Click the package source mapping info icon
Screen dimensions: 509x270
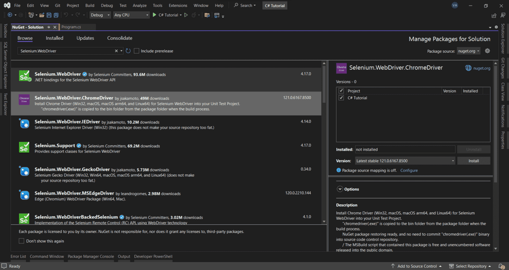(339, 170)
